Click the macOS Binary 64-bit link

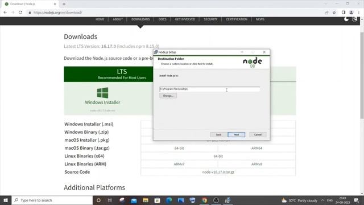[x=179, y=148]
